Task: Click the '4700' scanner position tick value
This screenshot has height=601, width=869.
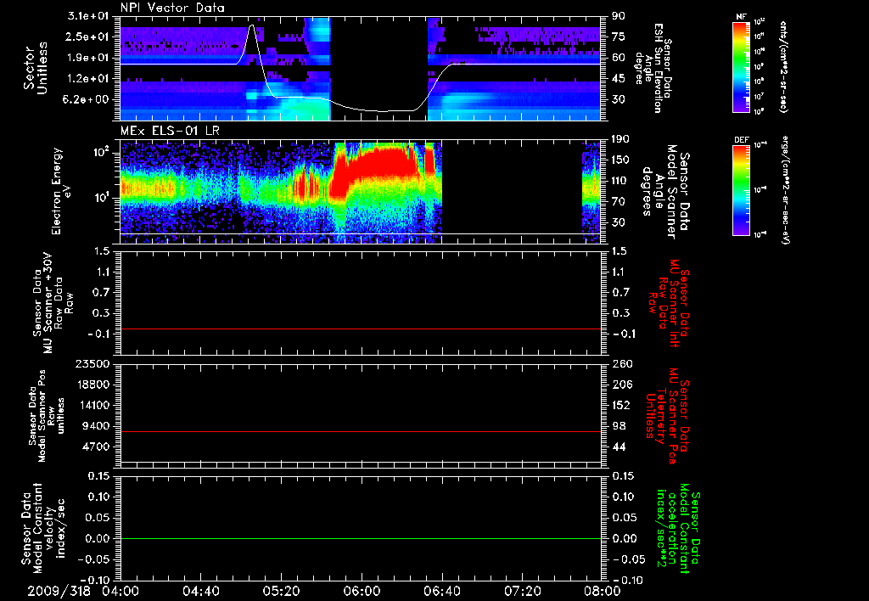Action: [x=95, y=447]
